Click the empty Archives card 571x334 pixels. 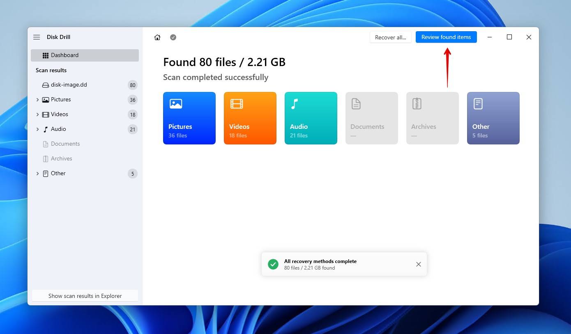click(433, 118)
